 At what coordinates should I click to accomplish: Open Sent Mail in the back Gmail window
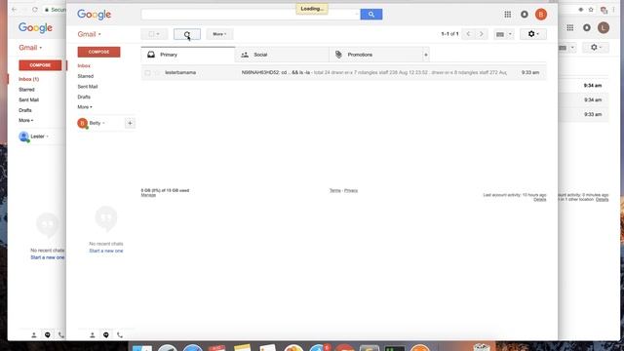point(28,99)
